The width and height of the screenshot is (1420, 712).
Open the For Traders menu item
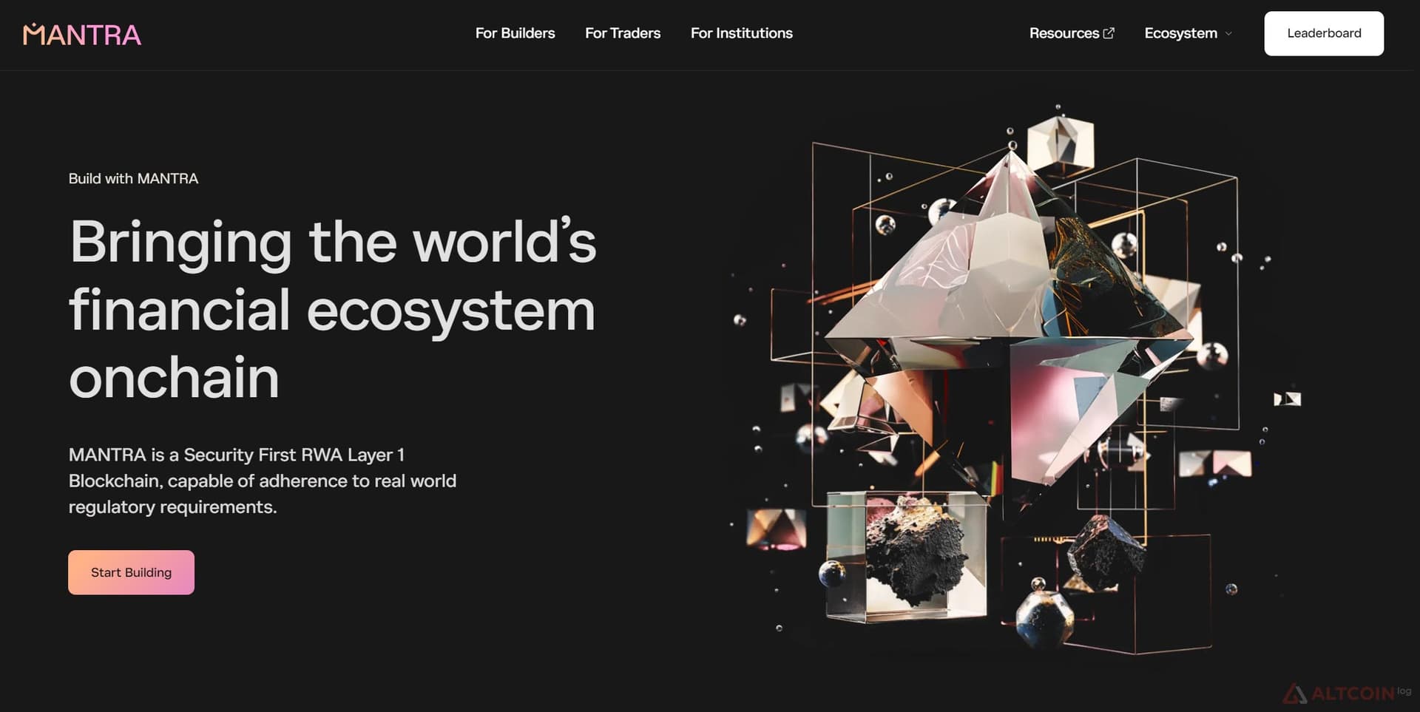pos(623,33)
